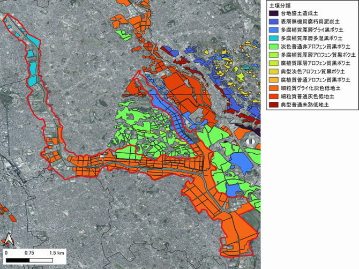
Task: Click the black-and-white scale bar
Action: click(35, 260)
